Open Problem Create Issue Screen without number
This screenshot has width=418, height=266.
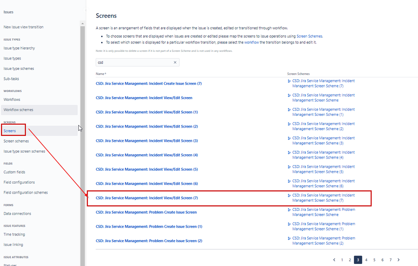146,212
